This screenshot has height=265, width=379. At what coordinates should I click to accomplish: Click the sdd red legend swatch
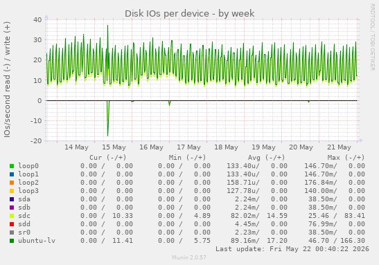(12, 224)
